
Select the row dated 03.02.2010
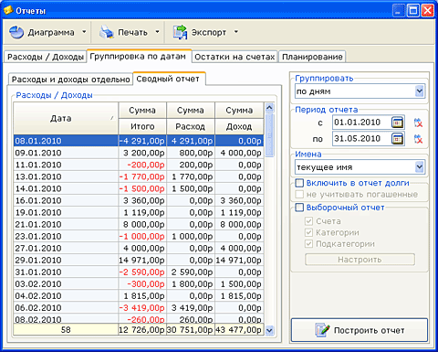(x=139, y=283)
